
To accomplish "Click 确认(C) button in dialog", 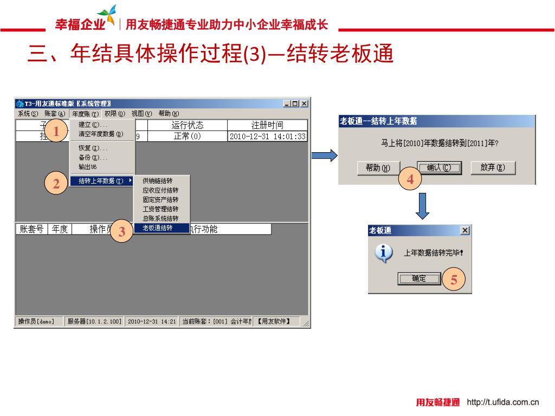I will [439, 168].
